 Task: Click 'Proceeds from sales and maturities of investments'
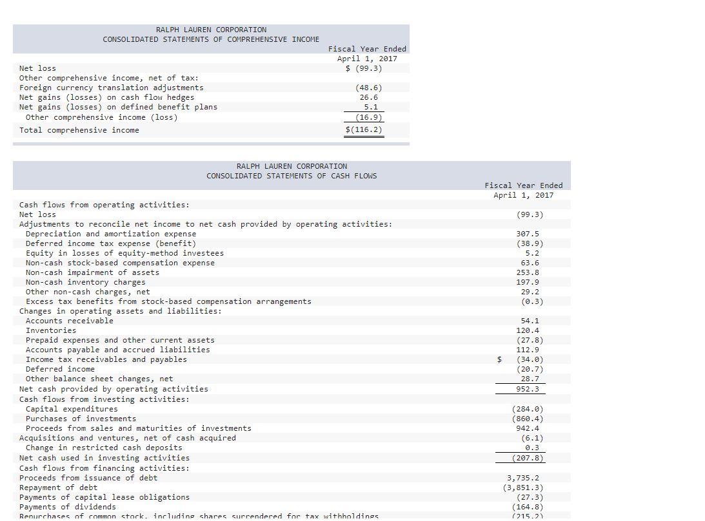(139, 428)
